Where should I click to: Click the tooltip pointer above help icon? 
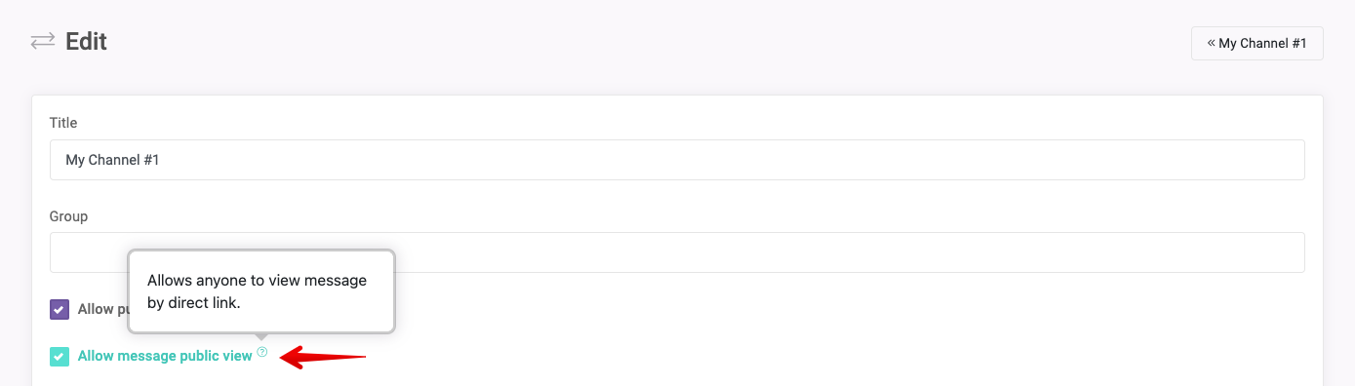coord(261,337)
